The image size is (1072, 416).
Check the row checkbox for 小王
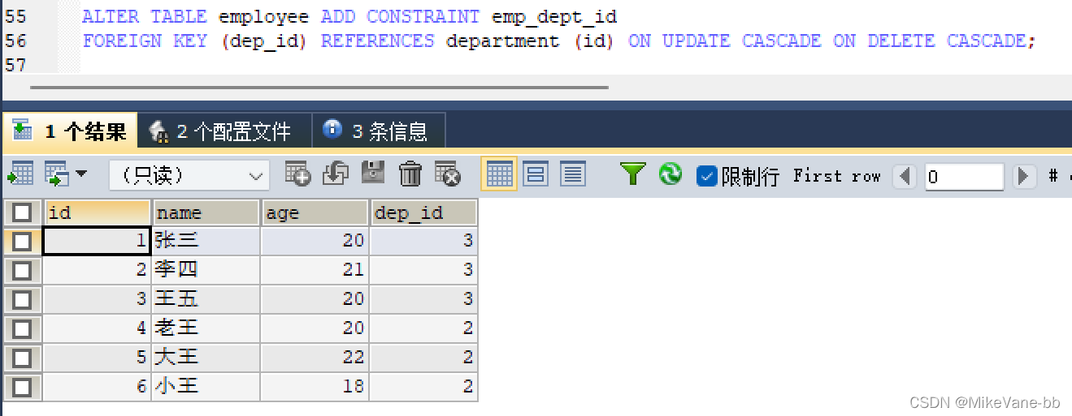point(22,387)
